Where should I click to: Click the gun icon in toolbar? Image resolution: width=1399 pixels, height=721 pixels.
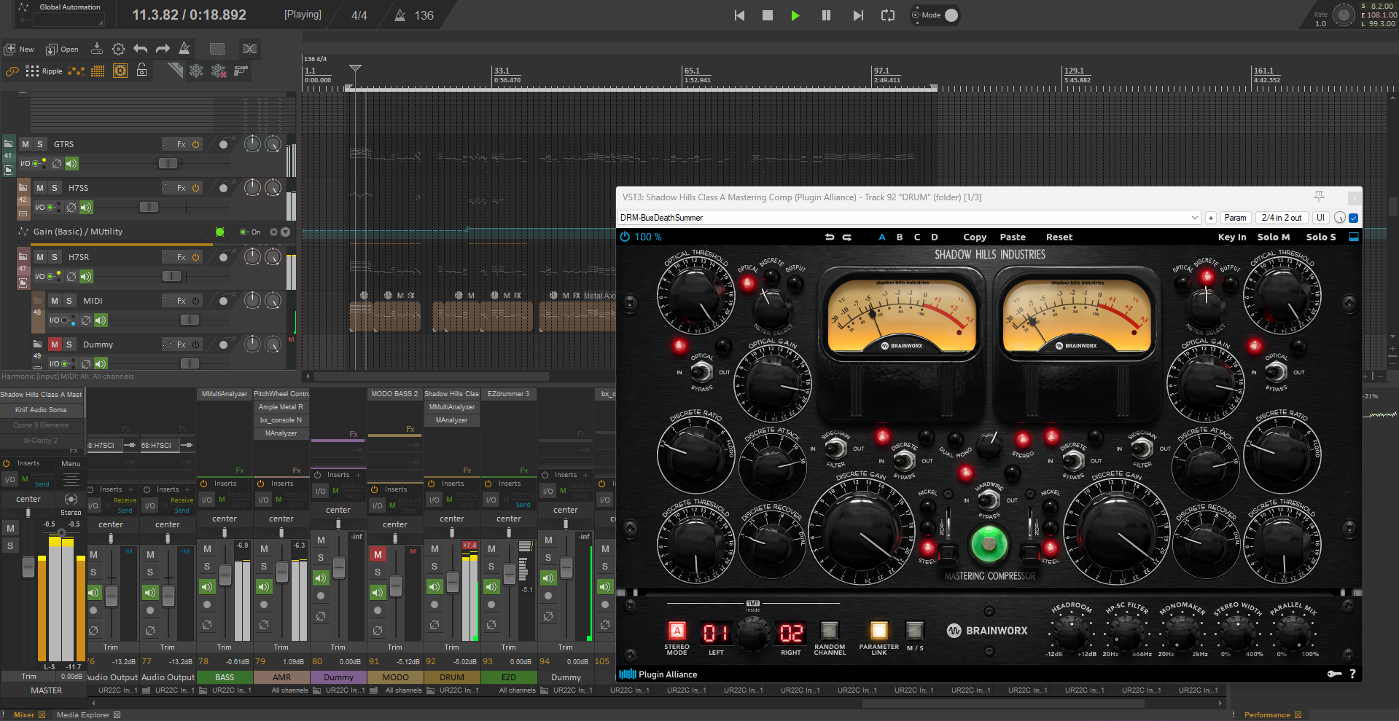pyautogui.click(x=241, y=70)
